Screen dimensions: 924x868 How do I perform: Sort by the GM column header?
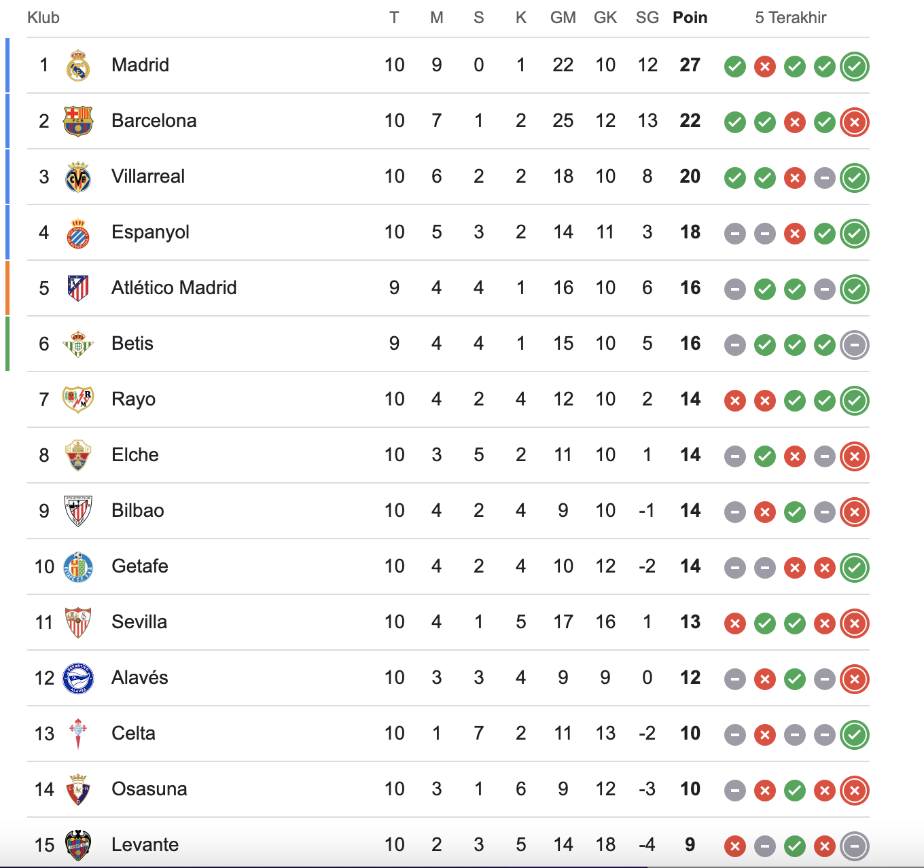[563, 18]
